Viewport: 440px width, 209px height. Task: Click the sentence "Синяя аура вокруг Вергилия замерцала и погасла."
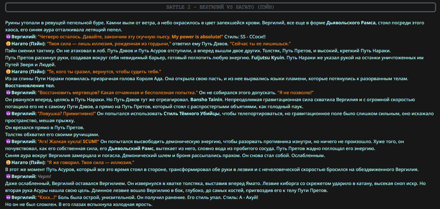click(63, 156)
